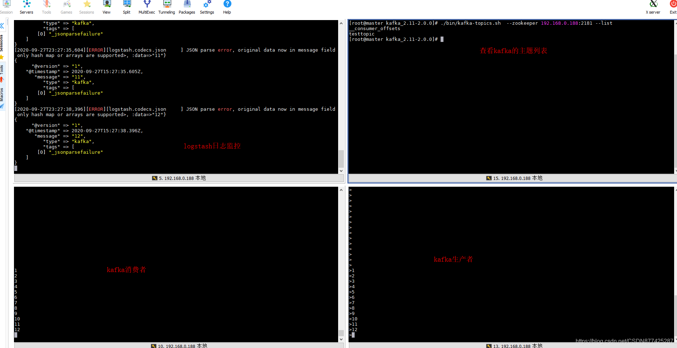Screen dimensions: 677x348
Task: Click the IP 192.168.0.188 in the command
Action: [560, 23]
